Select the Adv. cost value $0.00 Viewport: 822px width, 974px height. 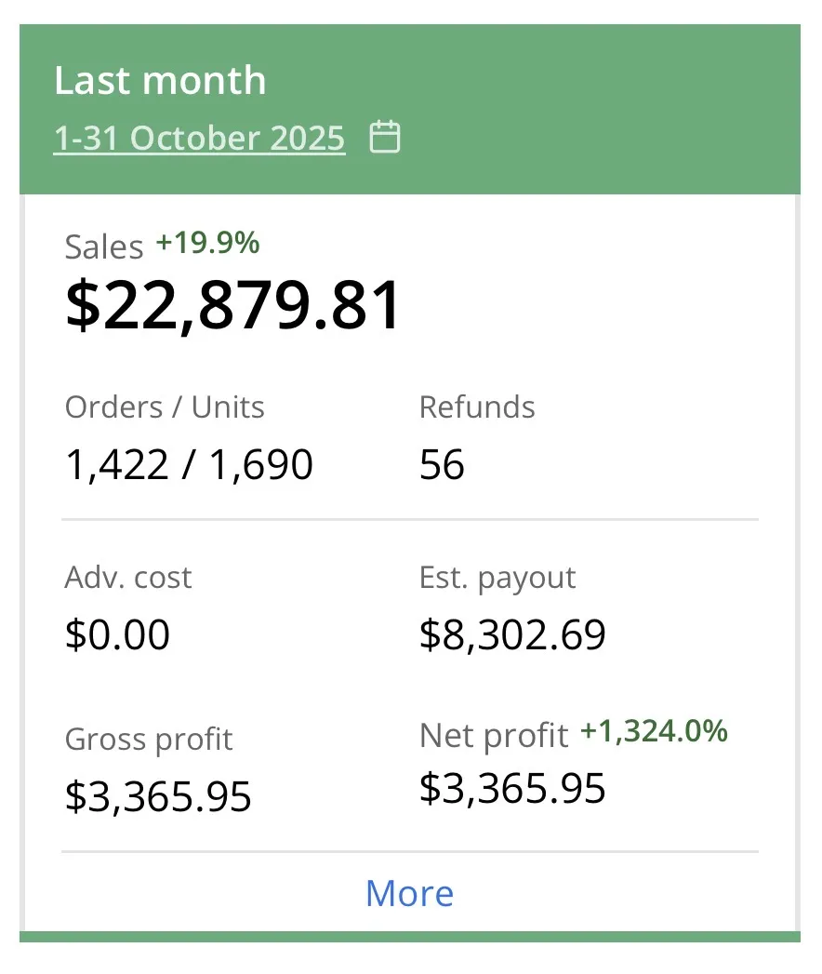tap(116, 634)
